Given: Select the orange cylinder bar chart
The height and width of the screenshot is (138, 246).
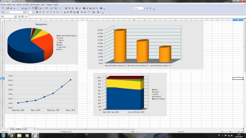Looking at the screenshot, I should pyautogui.click(x=145, y=45).
